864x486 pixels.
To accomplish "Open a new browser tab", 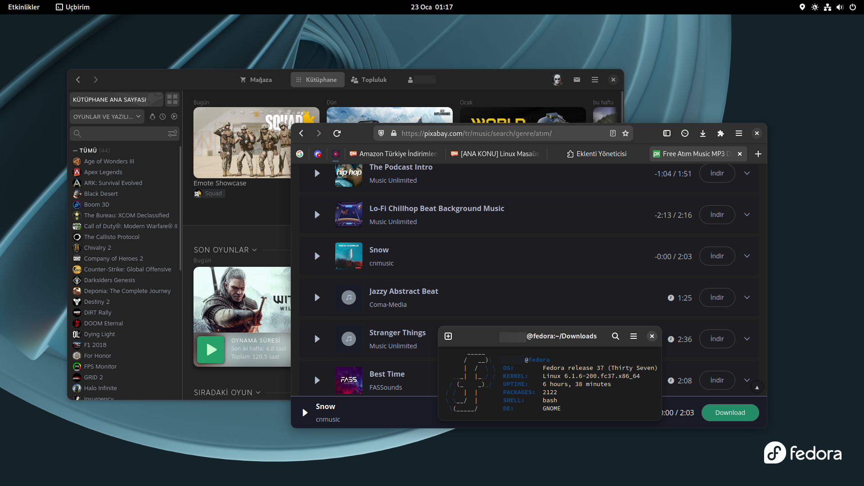I will pyautogui.click(x=758, y=154).
